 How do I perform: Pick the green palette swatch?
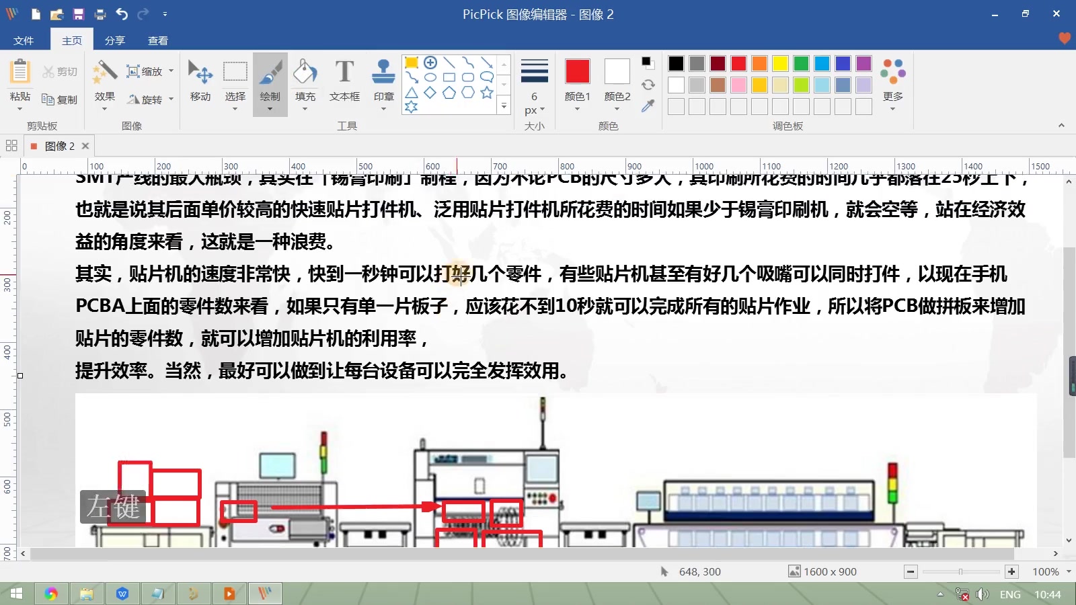point(801,63)
